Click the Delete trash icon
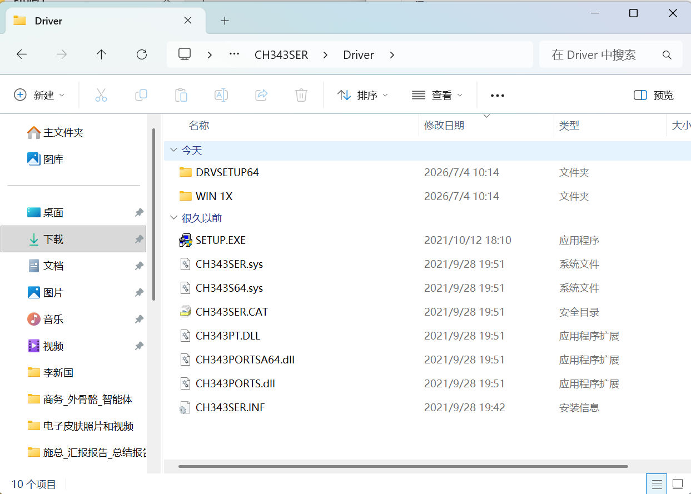The image size is (691, 494). click(301, 95)
